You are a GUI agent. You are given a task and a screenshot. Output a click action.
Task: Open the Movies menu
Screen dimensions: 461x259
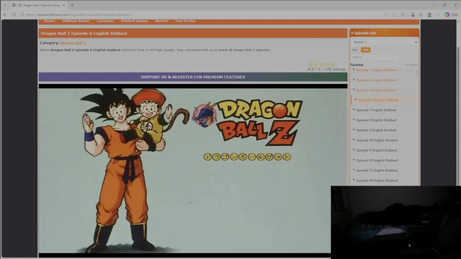coord(162,21)
